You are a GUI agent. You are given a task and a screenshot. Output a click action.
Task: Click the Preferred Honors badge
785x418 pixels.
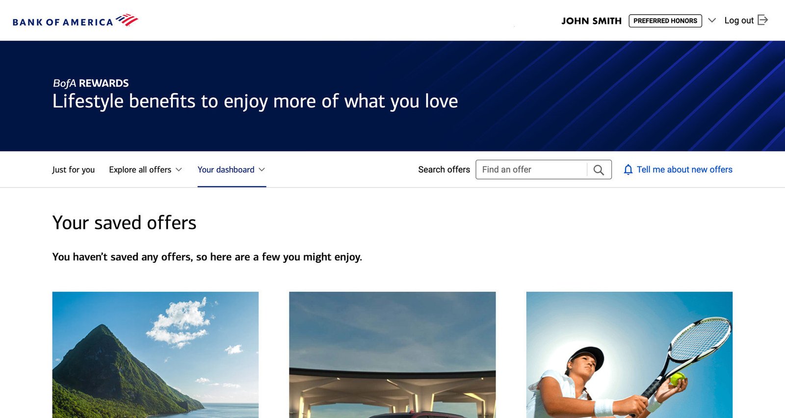665,21
